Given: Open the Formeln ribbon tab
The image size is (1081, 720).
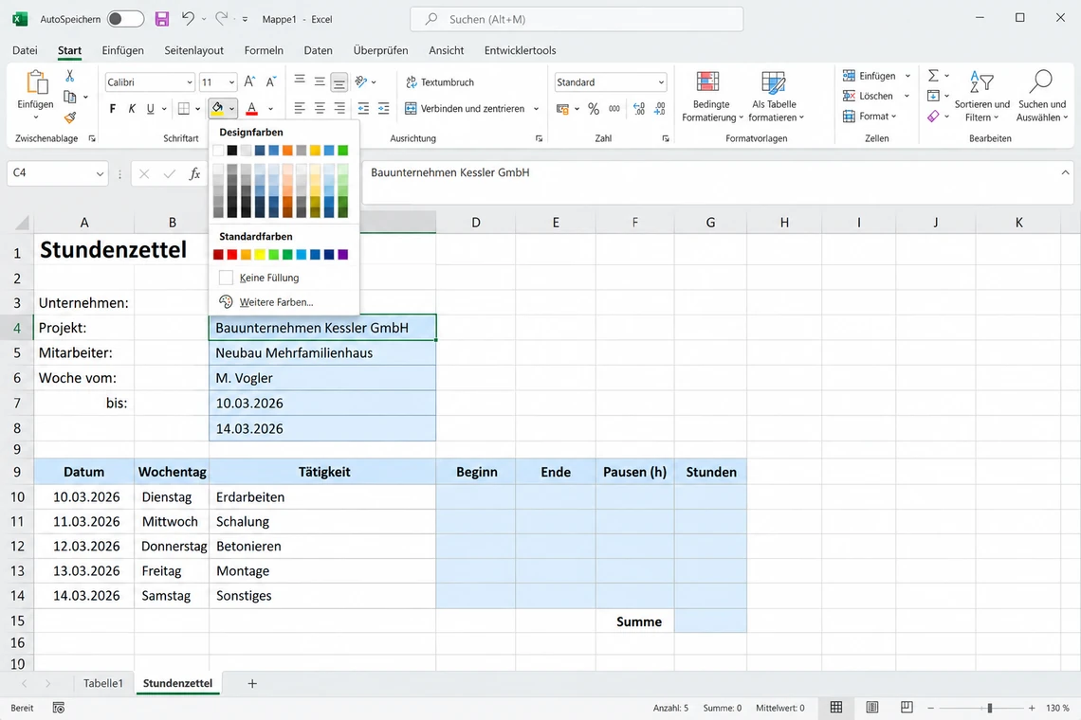Looking at the screenshot, I should click(x=264, y=50).
